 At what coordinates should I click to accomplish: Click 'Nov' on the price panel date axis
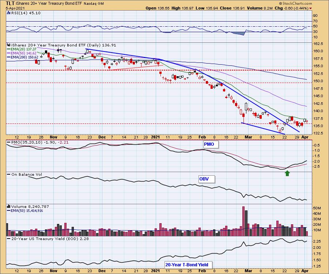(53, 137)
